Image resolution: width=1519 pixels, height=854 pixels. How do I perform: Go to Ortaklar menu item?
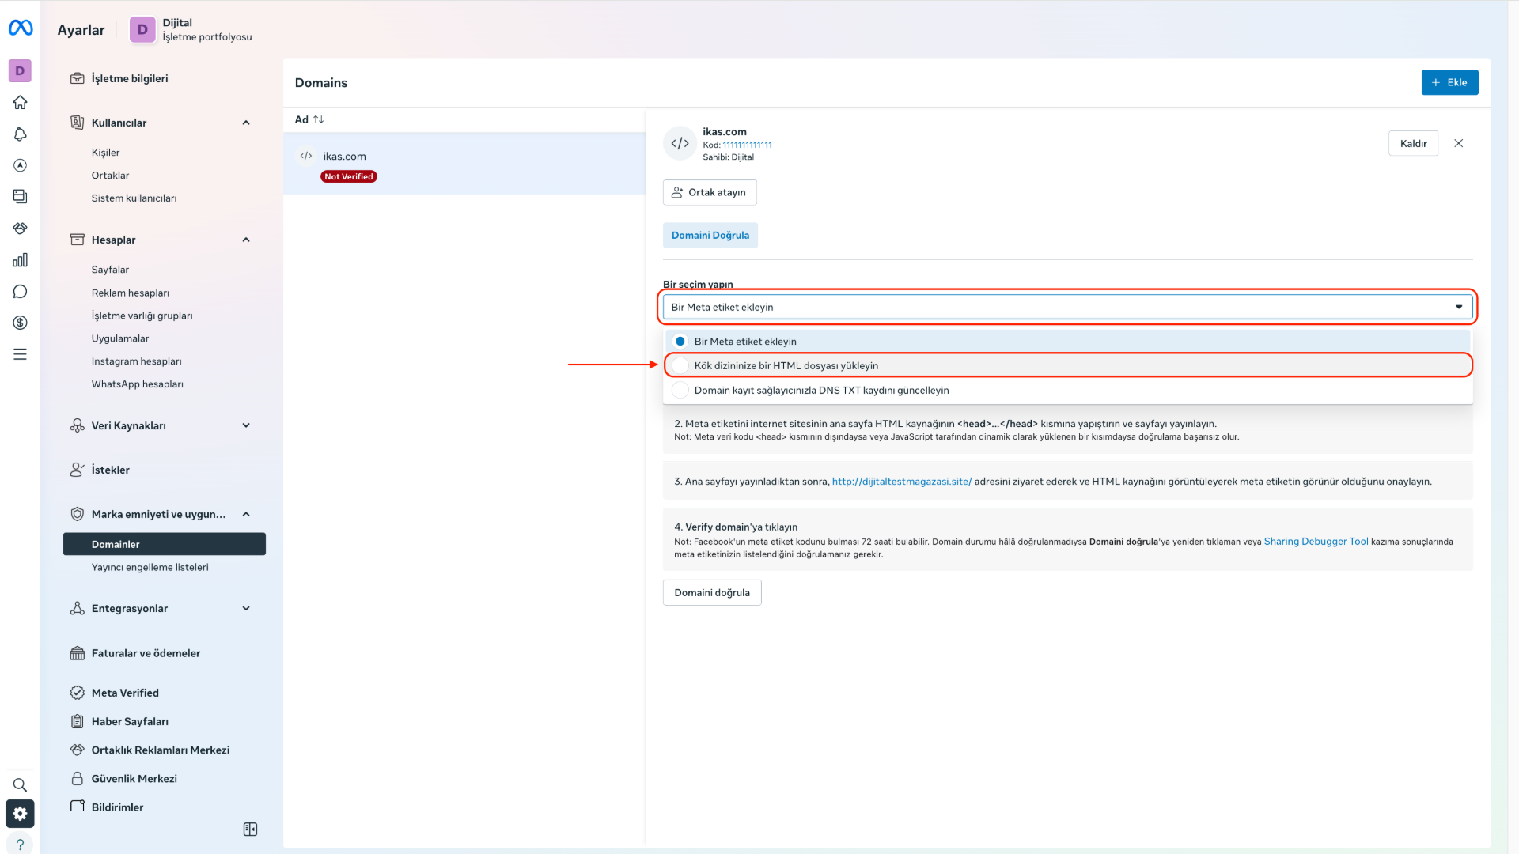[110, 176]
